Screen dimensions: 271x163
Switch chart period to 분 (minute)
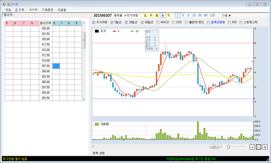[163, 15]
